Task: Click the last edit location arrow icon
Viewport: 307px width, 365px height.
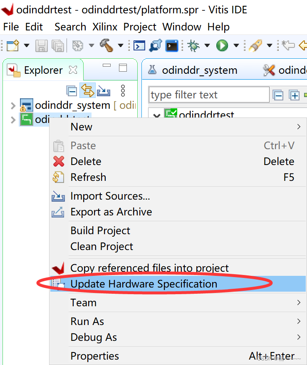Action: pos(288,45)
